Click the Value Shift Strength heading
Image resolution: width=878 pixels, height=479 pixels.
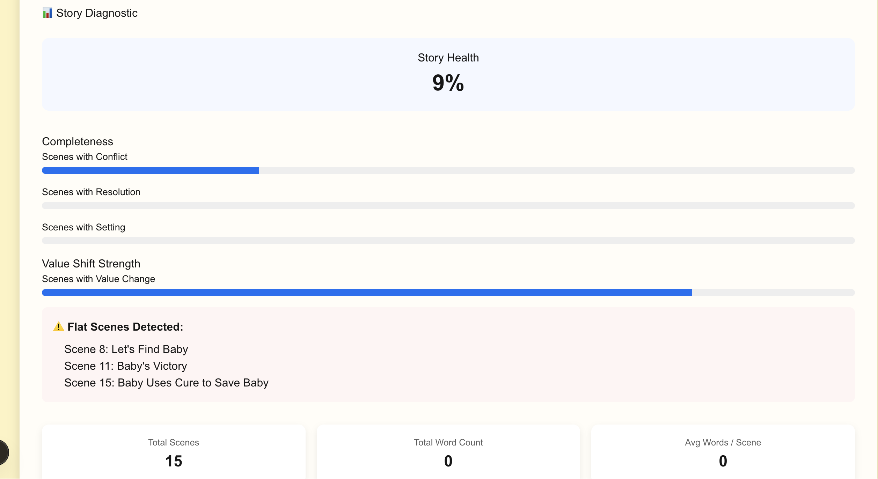point(91,264)
